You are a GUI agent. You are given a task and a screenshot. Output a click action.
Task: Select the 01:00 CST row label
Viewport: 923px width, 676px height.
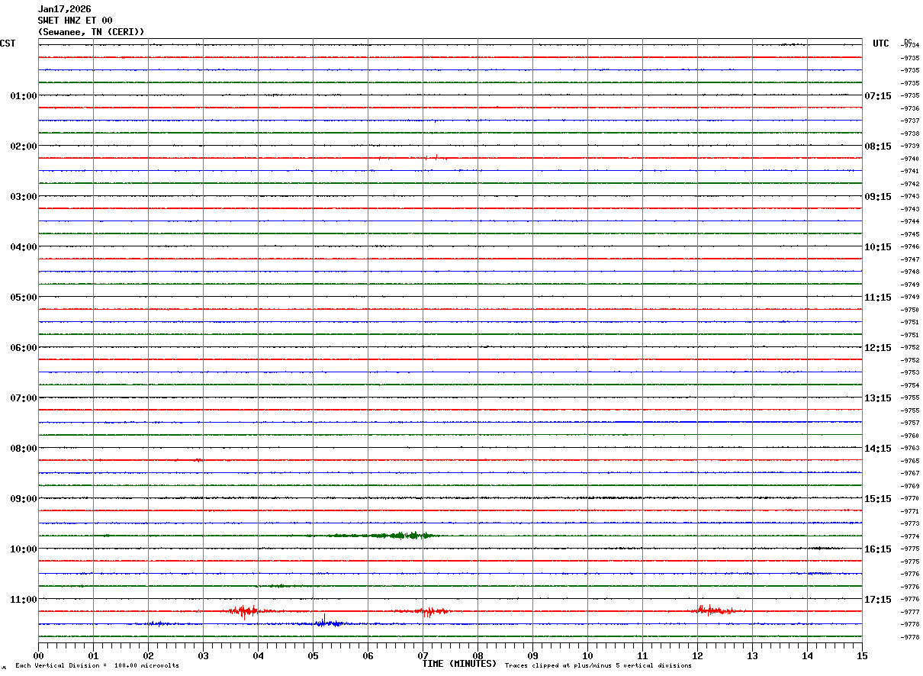pyautogui.click(x=23, y=96)
